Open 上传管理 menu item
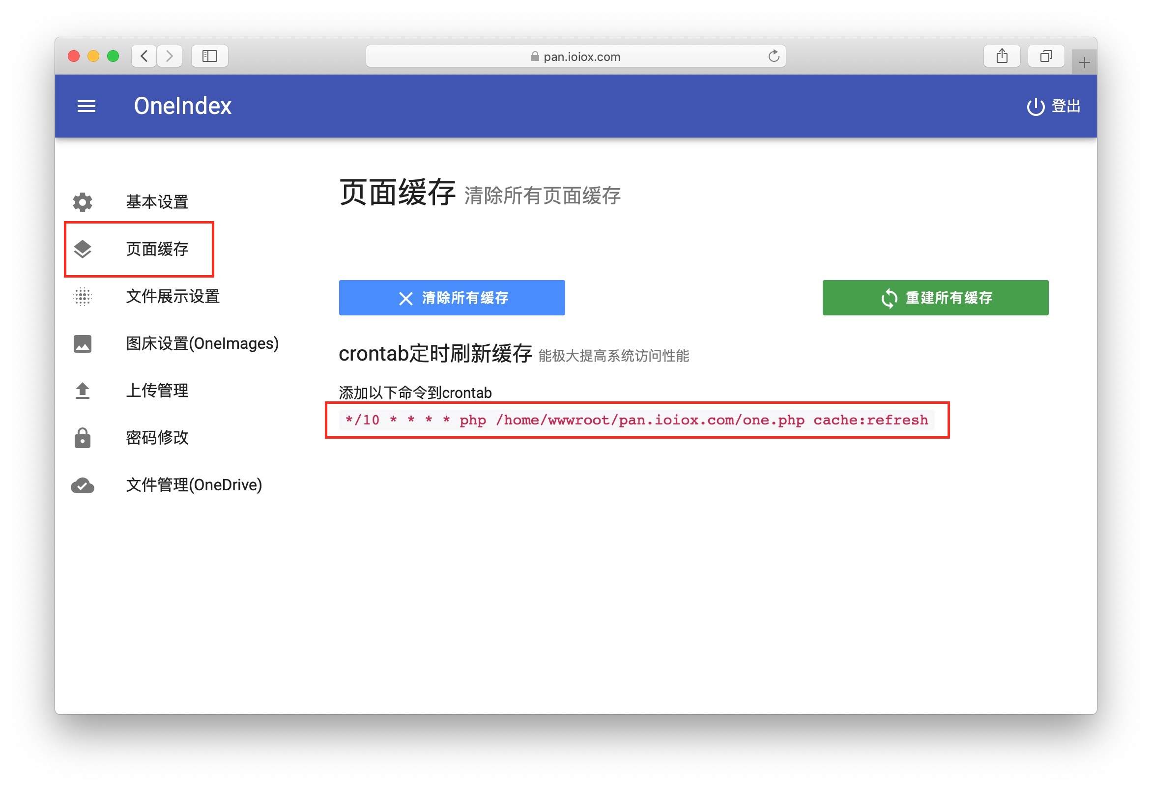Image resolution: width=1152 pixels, height=787 pixels. click(x=157, y=391)
